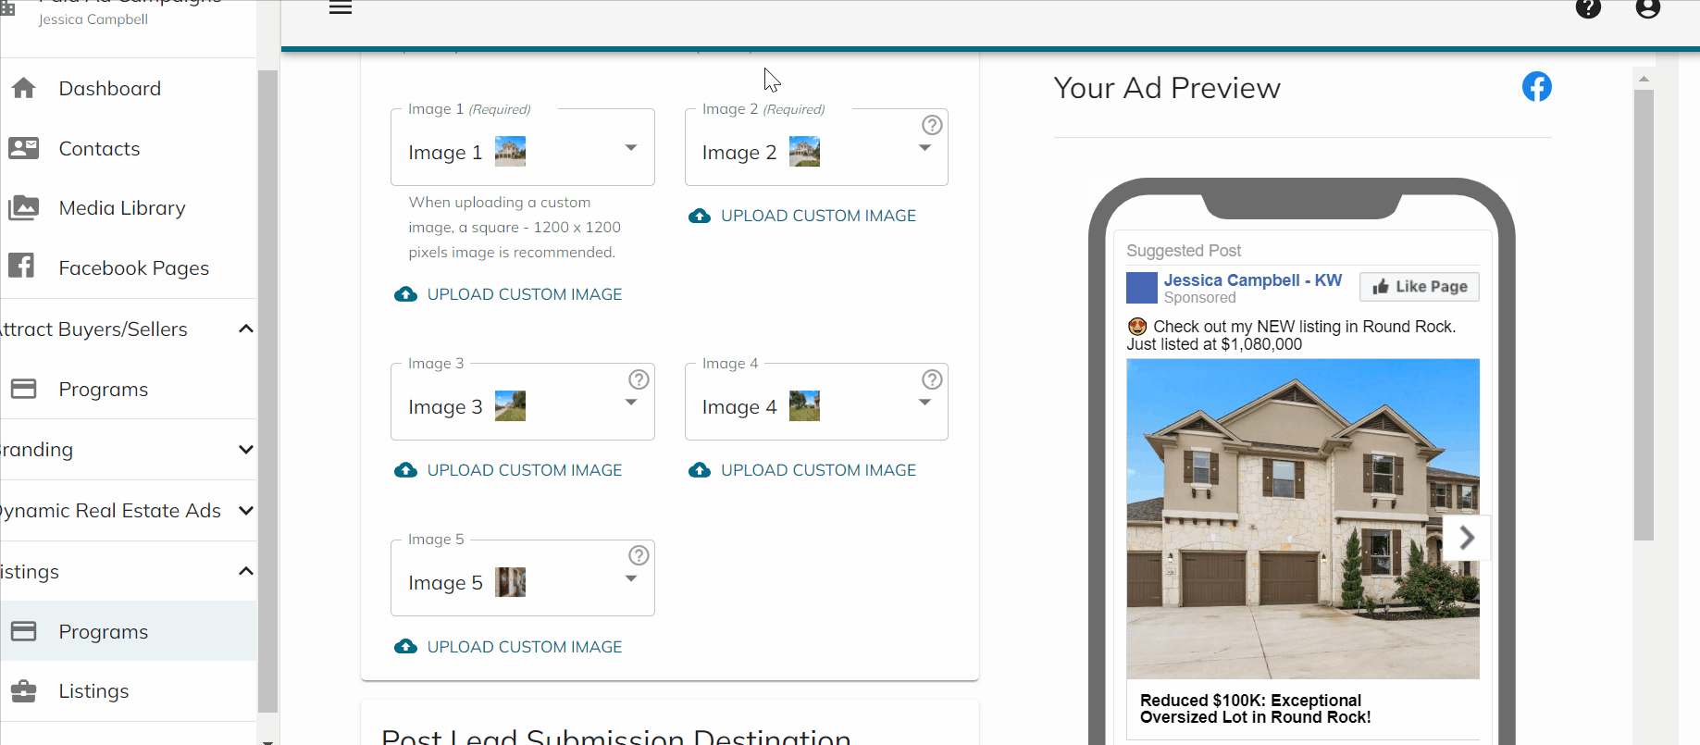
Task: Click the 'Your Ad Preview' heading
Action: (x=1167, y=88)
